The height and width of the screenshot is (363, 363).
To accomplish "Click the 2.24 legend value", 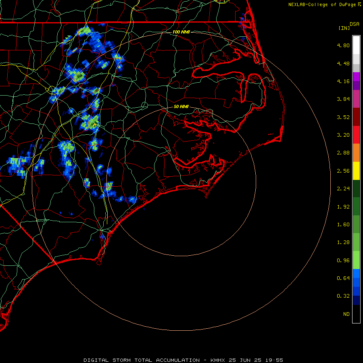I will click(x=343, y=189).
